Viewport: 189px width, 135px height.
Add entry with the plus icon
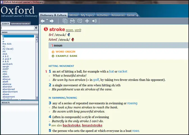click(x=87, y=21)
